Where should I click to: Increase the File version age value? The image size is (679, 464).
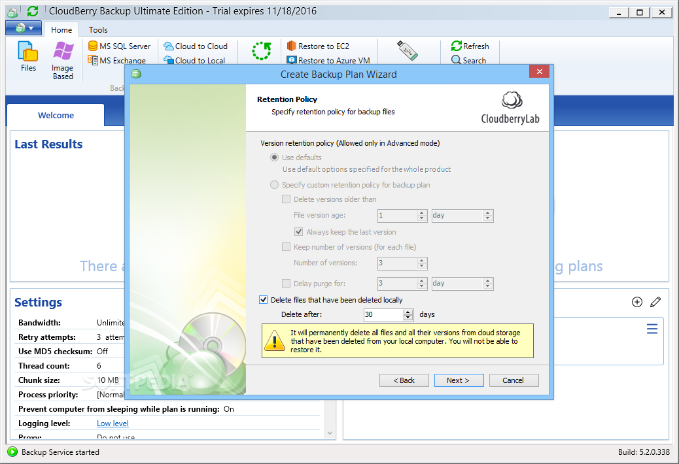click(422, 212)
